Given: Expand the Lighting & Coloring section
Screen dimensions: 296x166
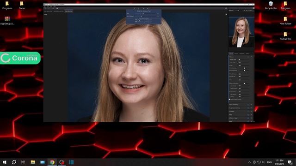Looking at the screenshot, I should [x=229, y=108].
